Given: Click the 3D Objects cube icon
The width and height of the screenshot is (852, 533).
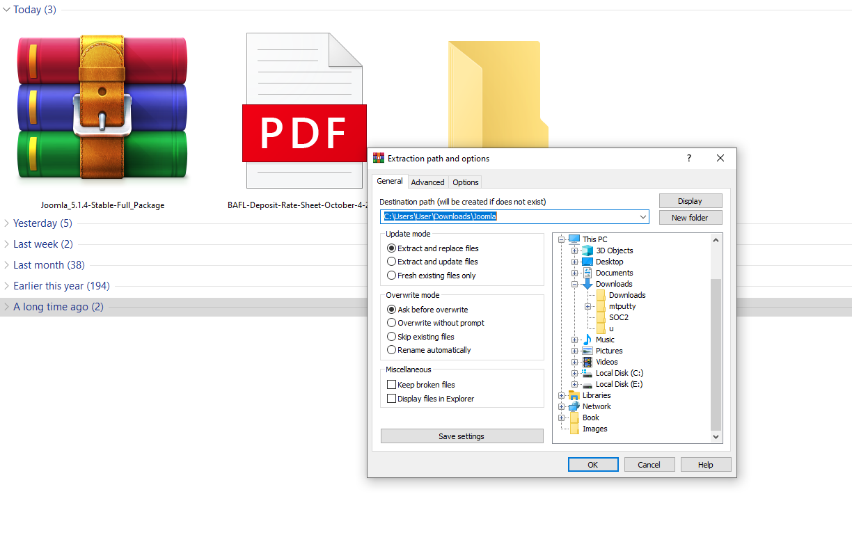Looking at the screenshot, I should coord(587,250).
